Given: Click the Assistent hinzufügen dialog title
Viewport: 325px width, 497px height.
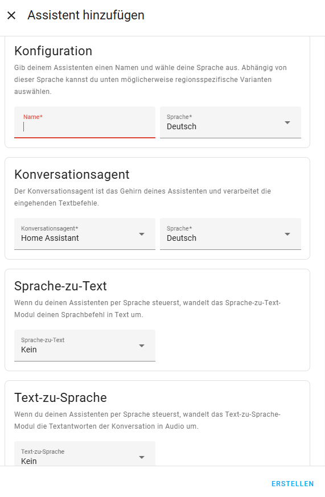Looking at the screenshot, I should pyautogui.click(x=86, y=15).
